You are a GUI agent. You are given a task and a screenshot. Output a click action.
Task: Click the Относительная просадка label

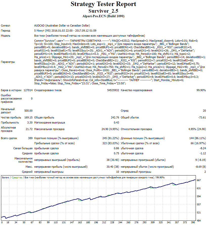[136, 129]
